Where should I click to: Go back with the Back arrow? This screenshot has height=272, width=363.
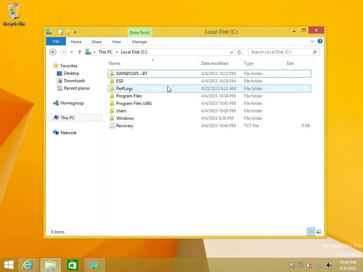click(x=53, y=52)
